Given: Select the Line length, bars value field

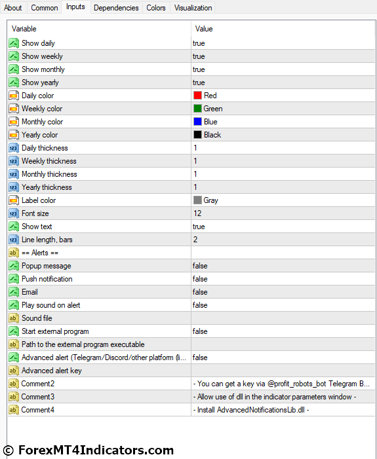Looking at the screenshot, I should [283, 240].
